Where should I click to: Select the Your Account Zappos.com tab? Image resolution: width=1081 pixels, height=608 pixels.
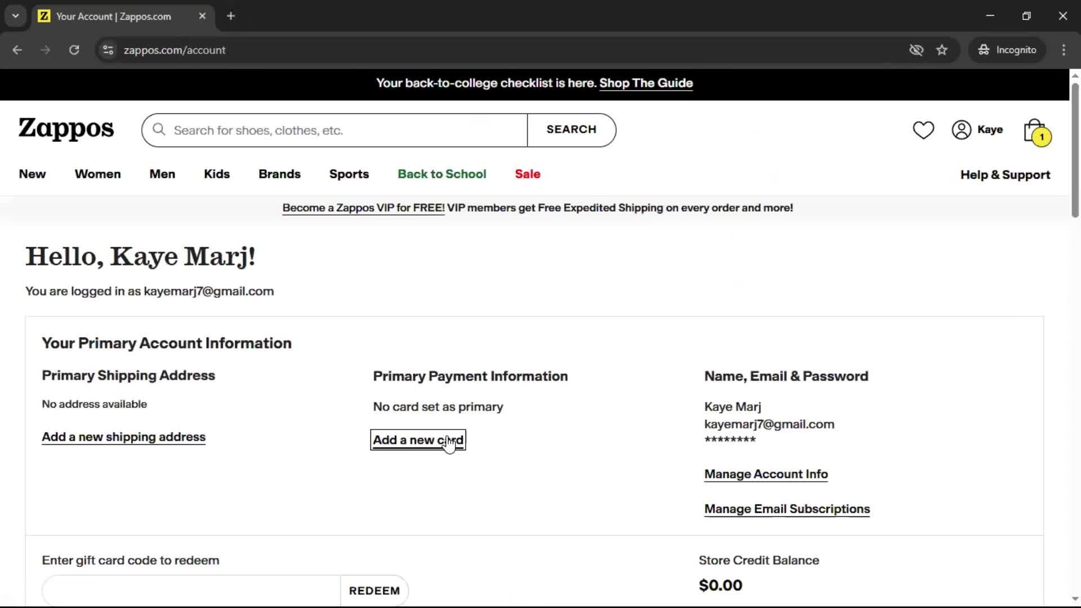click(x=123, y=16)
